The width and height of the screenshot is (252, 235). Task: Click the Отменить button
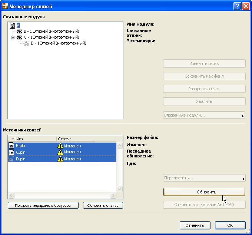(195, 225)
